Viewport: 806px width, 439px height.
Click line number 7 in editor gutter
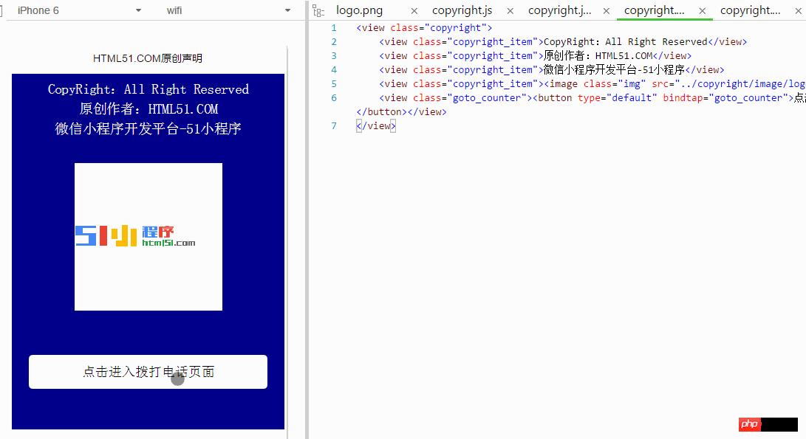pyautogui.click(x=334, y=126)
